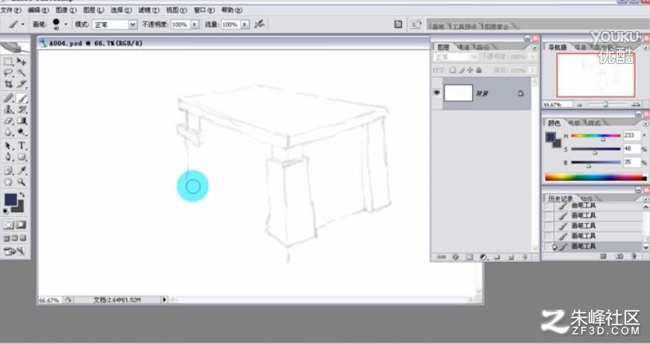
Task: Select the Eraser tool
Action: pyautogui.click(x=8, y=121)
